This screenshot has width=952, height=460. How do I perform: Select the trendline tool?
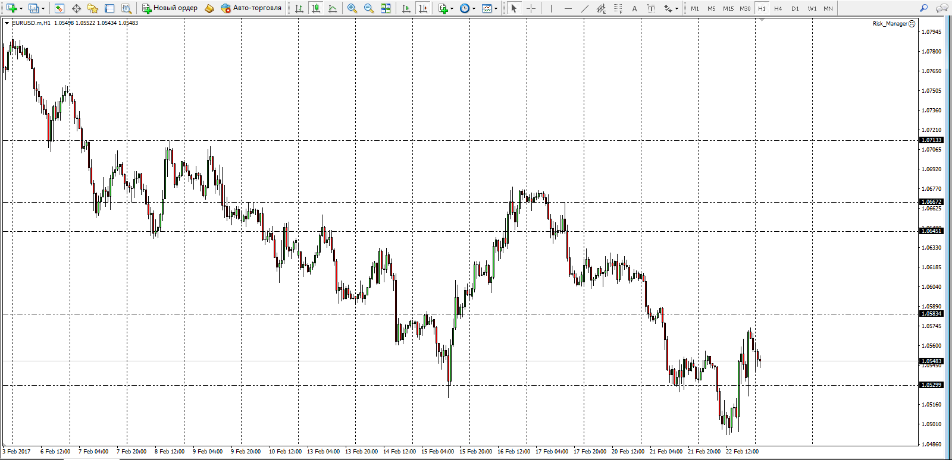click(x=584, y=8)
